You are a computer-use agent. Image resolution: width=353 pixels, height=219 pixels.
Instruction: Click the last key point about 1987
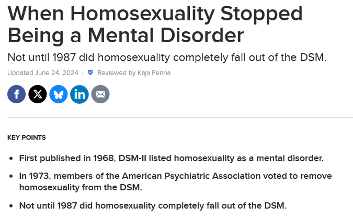click(153, 205)
